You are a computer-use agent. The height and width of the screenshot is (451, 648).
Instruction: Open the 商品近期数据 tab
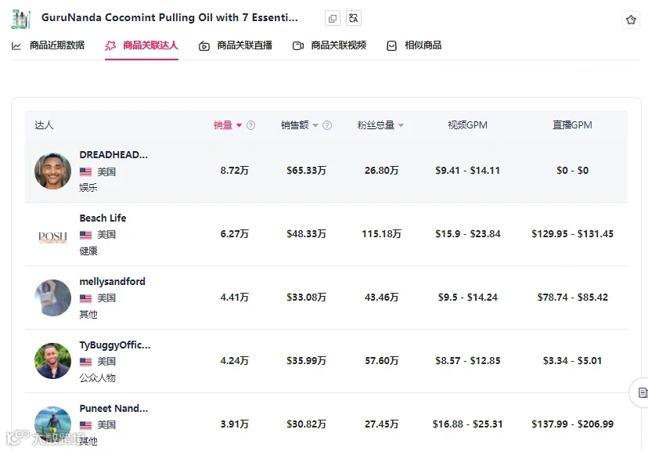[x=48, y=45]
